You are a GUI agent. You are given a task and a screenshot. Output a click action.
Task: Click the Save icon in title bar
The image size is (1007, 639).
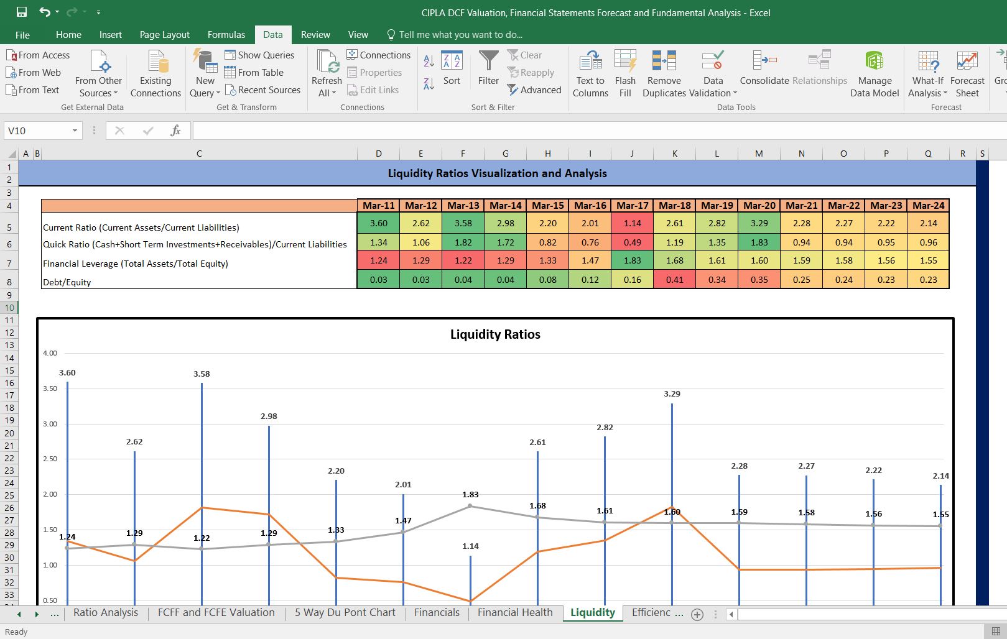coord(22,12)
